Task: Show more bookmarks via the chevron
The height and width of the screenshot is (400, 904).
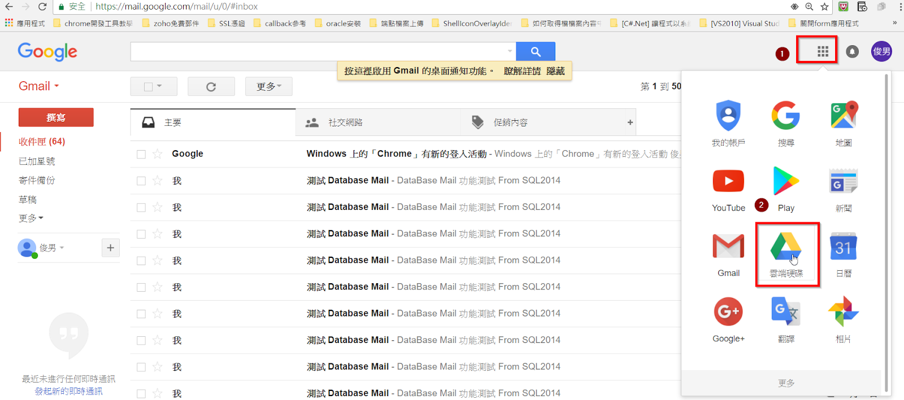Action: click(894, 23)
